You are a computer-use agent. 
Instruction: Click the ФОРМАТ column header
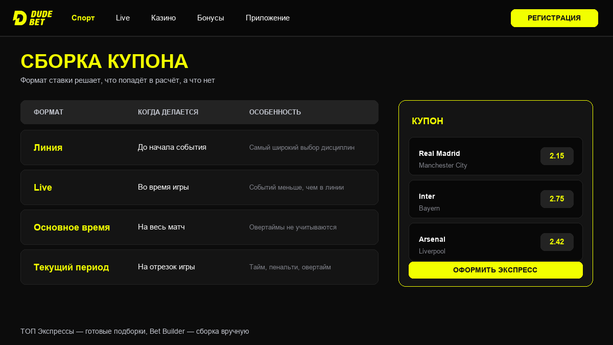click(x=49, y=112)
